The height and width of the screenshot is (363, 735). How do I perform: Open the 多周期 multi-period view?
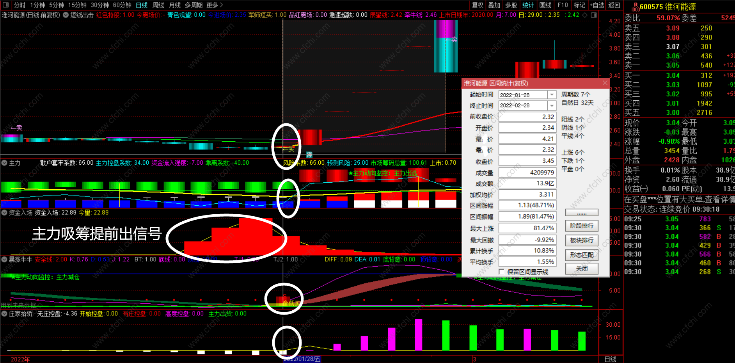(x=194, y=5)
